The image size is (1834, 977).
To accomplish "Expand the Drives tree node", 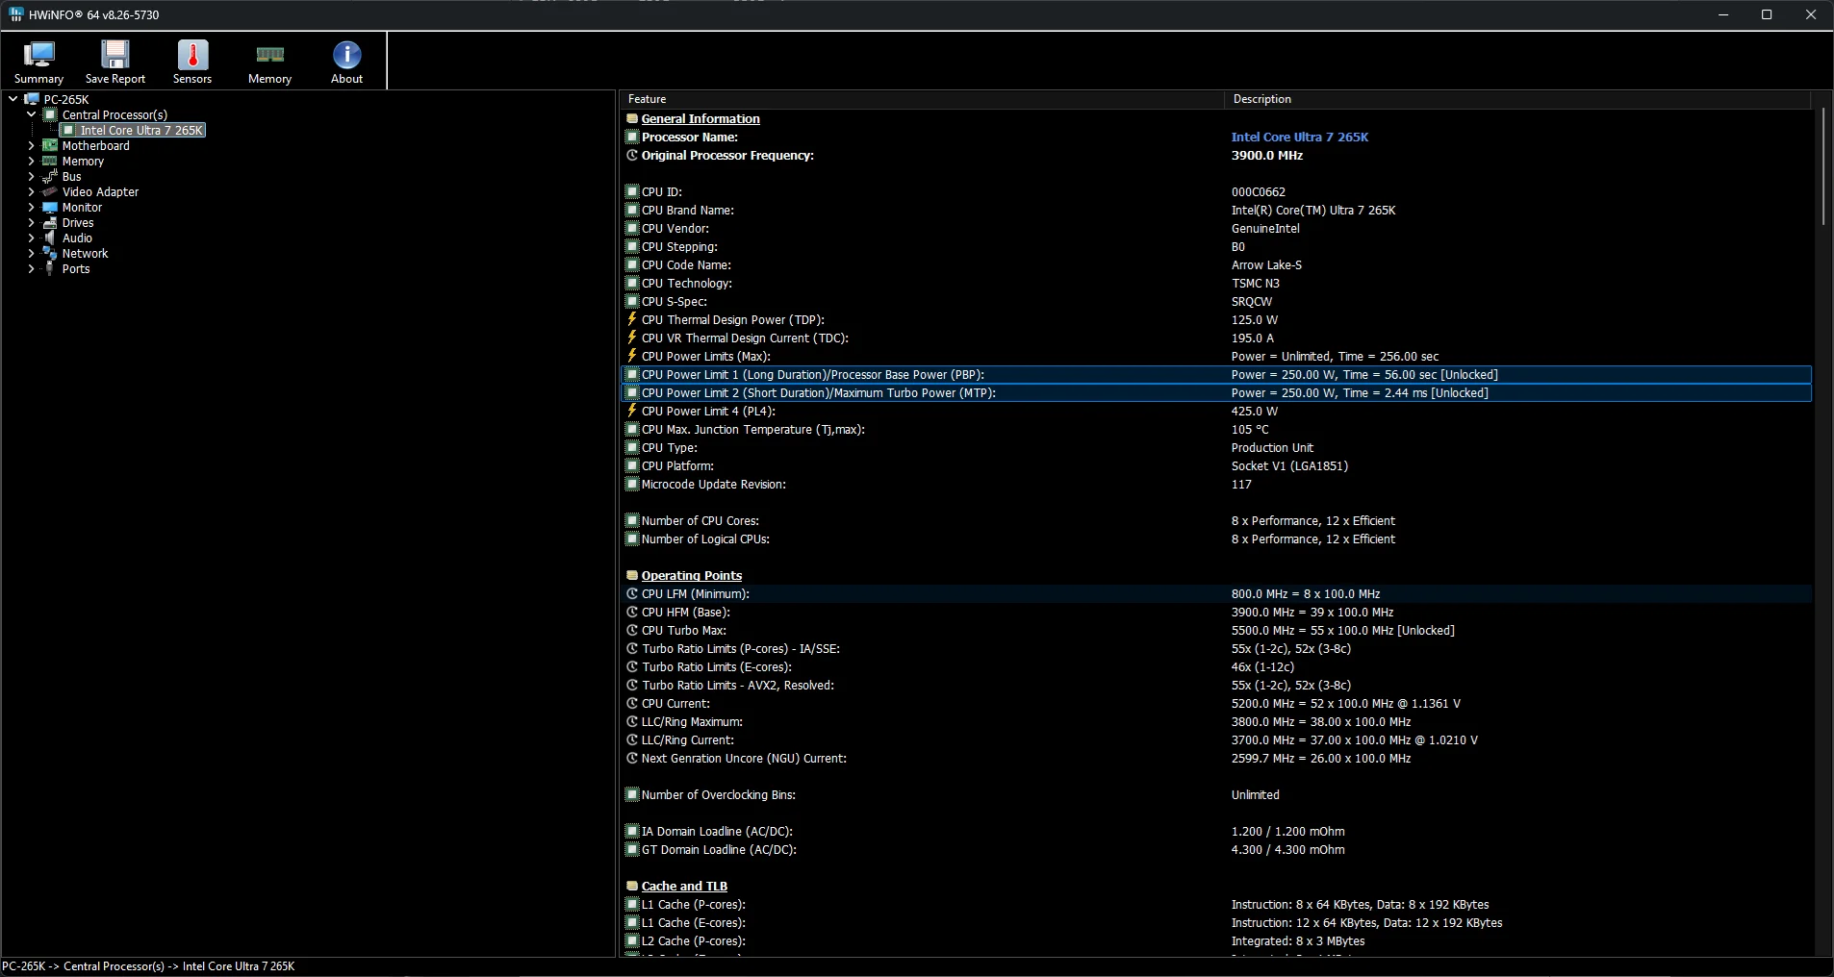I will click(31, 223).
